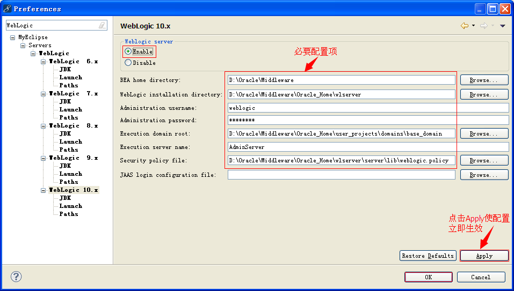Select the Disable radio button
Viewport: 514px width, 291px height.
click(128, 63)
